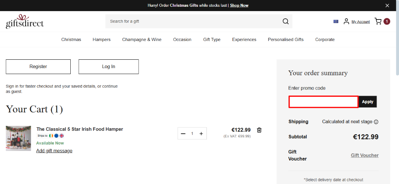Image resolution: width=399 pixels, height=184 pixels.
Task: Focus the Search for a gift field
Action: coord(193,22)
